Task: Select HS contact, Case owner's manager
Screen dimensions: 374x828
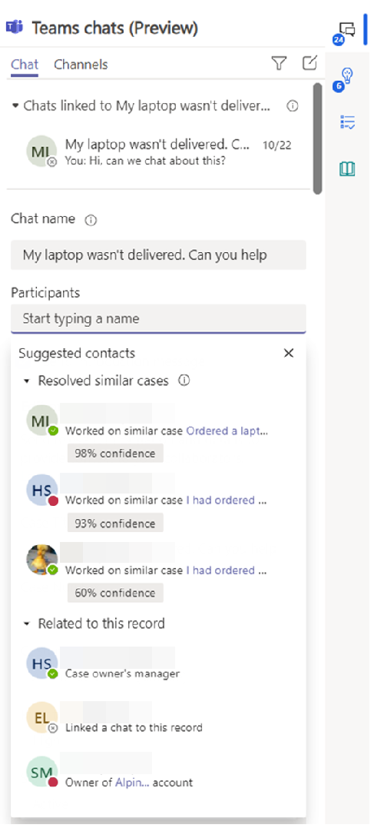Action: pyautogui.click(x=158, y=663)
